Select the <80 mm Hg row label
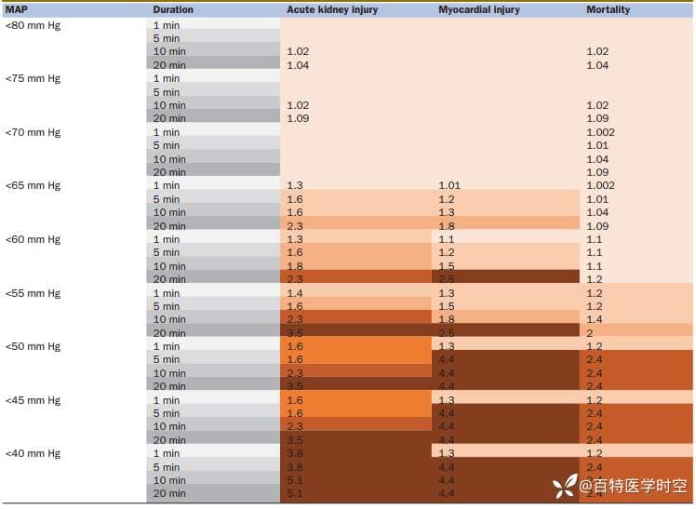This screenshot has width=696, height=509. click(x=33, y=25)
